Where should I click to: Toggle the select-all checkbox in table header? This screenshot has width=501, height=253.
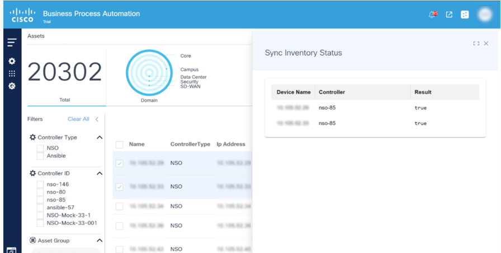coord(119,145)
